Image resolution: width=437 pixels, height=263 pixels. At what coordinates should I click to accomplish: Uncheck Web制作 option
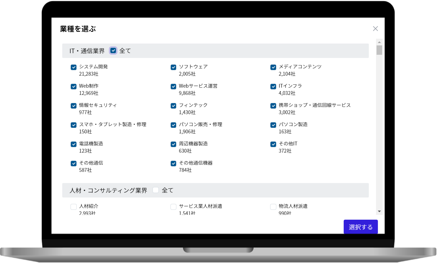coord(74,87)
